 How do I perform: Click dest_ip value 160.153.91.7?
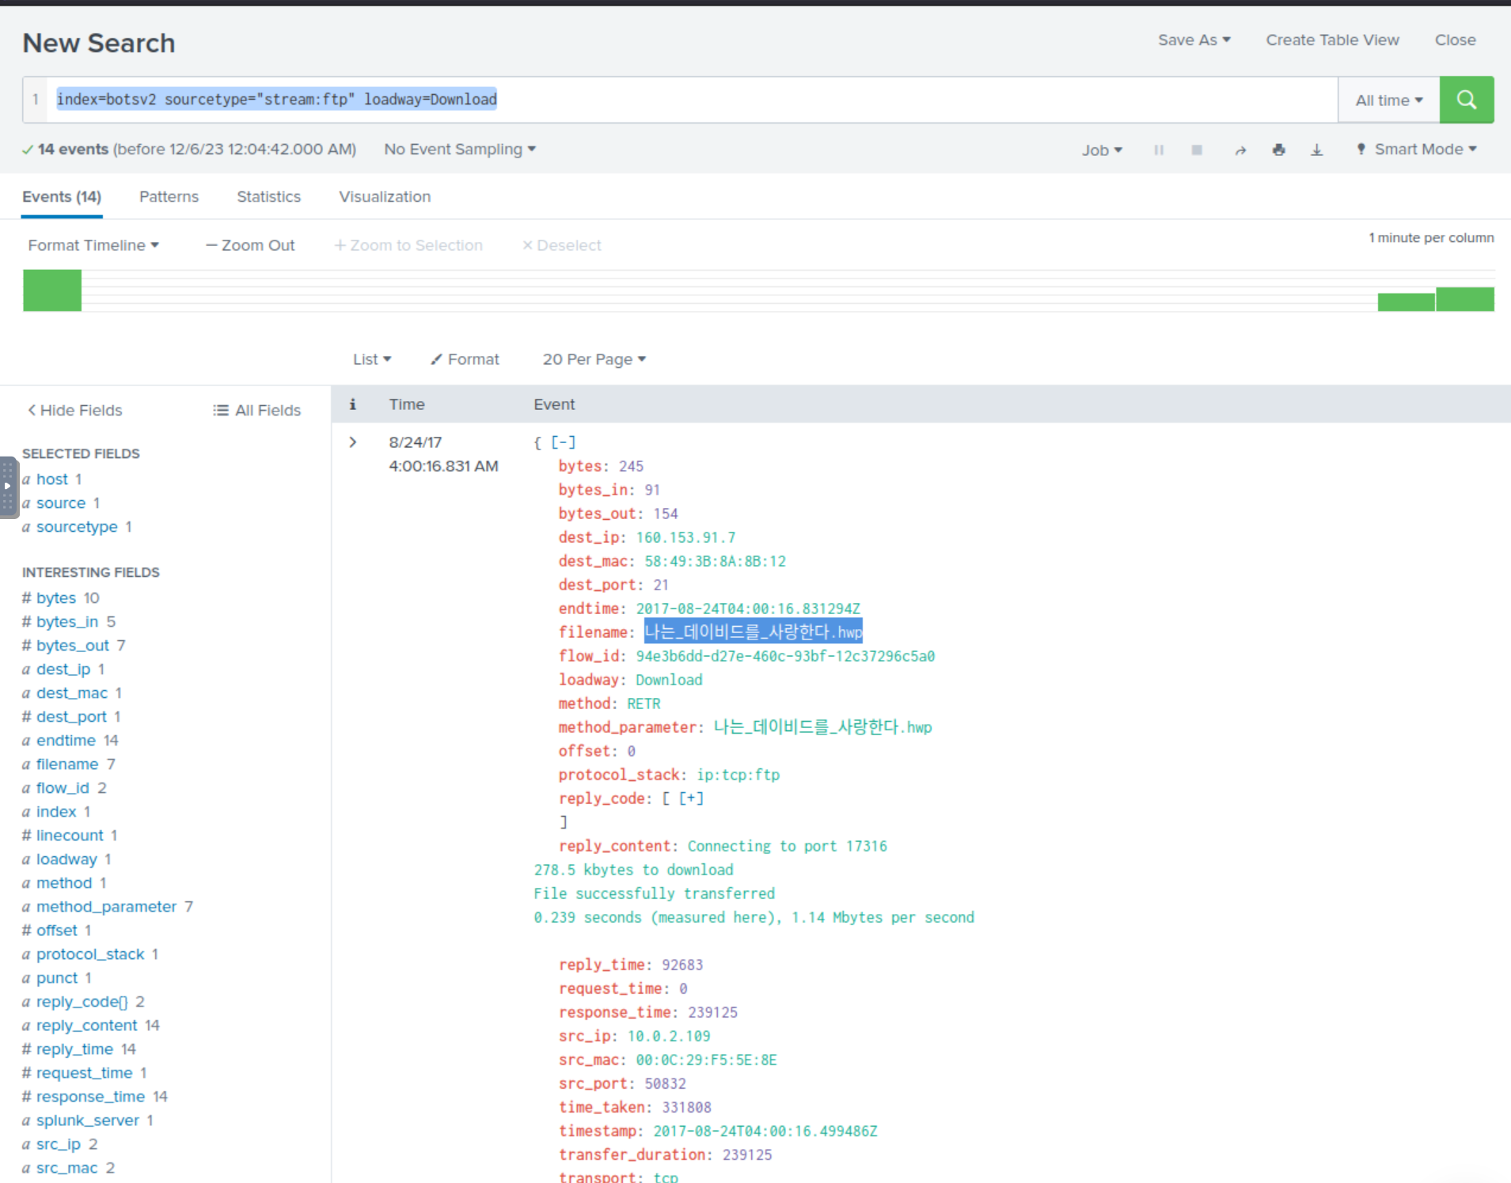(x=685, y=537)
